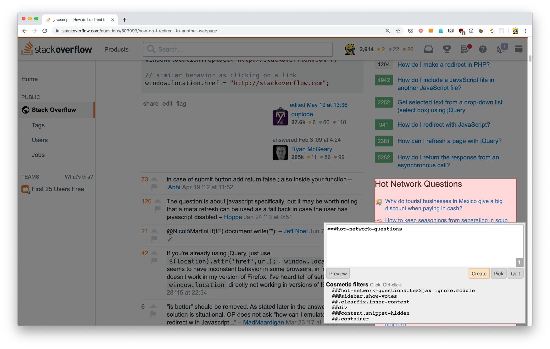
Task: Reload the page in the browser
Action: [x=45, y=31]
